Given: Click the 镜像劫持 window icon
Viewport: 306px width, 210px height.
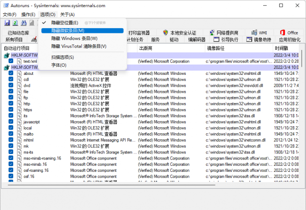Looking at the screenshot, I should pos(249,40).
